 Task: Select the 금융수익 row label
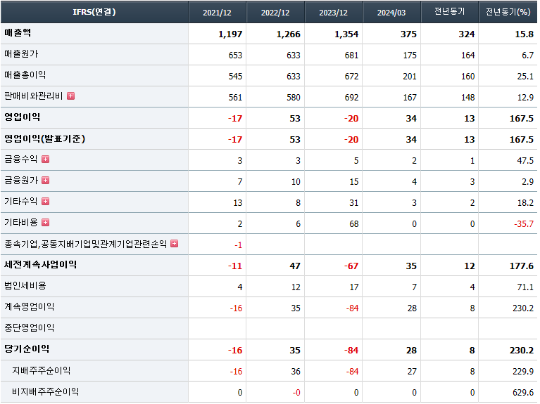pyautogui.click(x=20, y=159)
